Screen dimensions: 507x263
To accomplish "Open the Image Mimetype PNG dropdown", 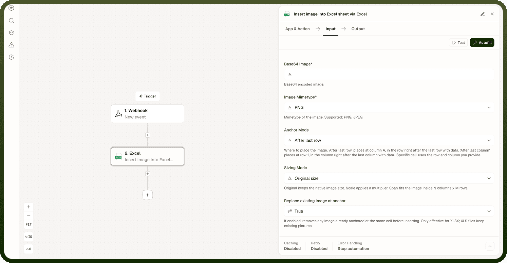I will pos(389,107).
